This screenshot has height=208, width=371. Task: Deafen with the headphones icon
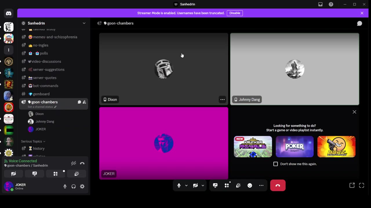[x=74, y=186]
